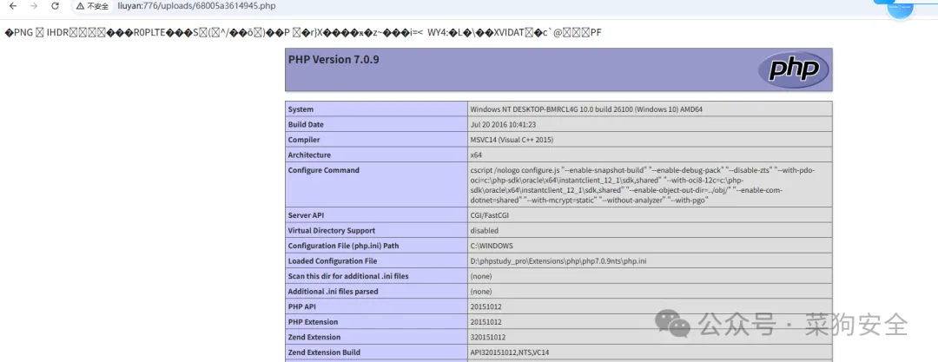Select the Compiler row label

pyautogui.click(x=304, y=140)
